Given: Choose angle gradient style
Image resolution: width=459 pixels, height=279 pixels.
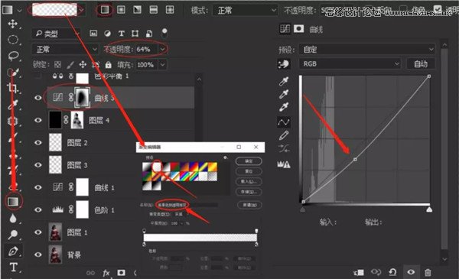Looking at the screenshot, I should click(137, 10).
